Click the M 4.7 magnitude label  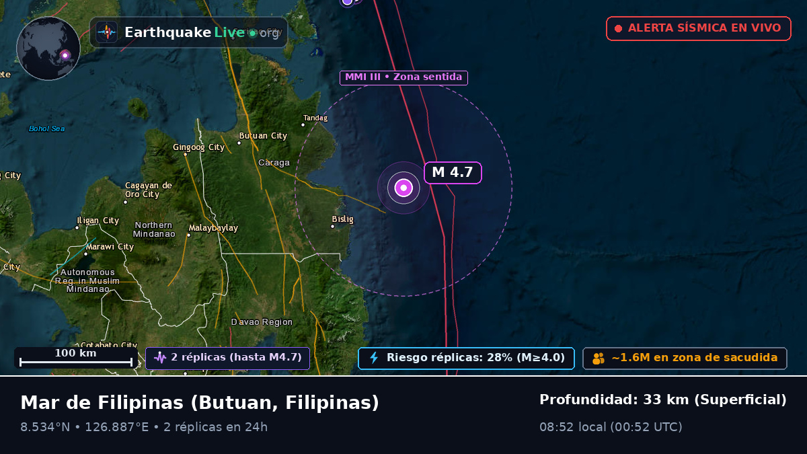(x=453, y=172)
